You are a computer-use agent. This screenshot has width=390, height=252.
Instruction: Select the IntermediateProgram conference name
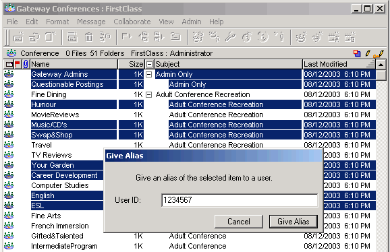pos(64,246)
